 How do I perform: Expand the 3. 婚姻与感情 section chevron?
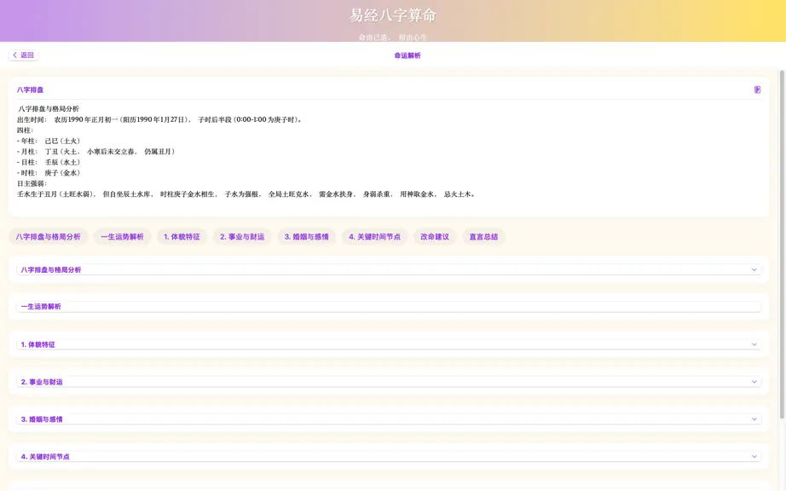(754, 419)
